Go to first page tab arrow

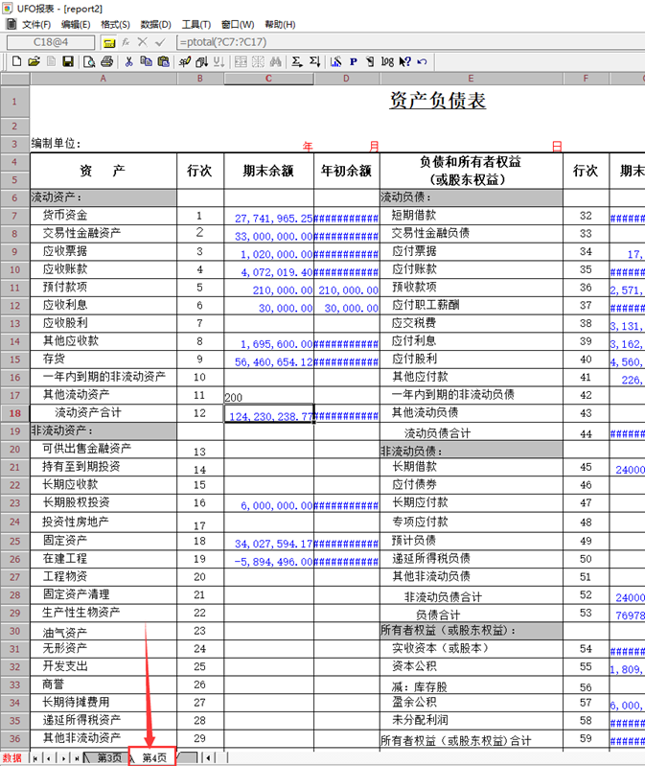click(x=35, y=758)
